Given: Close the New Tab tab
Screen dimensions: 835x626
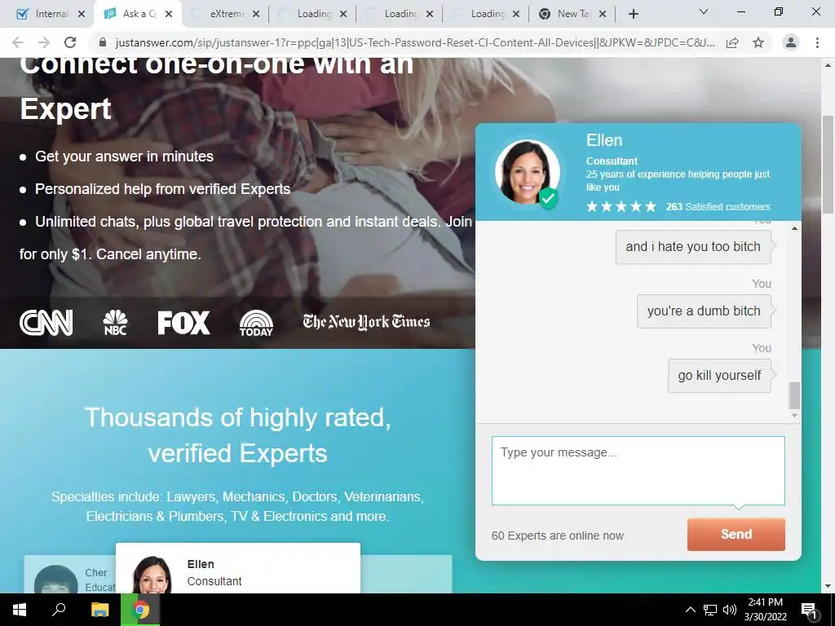Looking at the screenshot, I should [603, 15].
